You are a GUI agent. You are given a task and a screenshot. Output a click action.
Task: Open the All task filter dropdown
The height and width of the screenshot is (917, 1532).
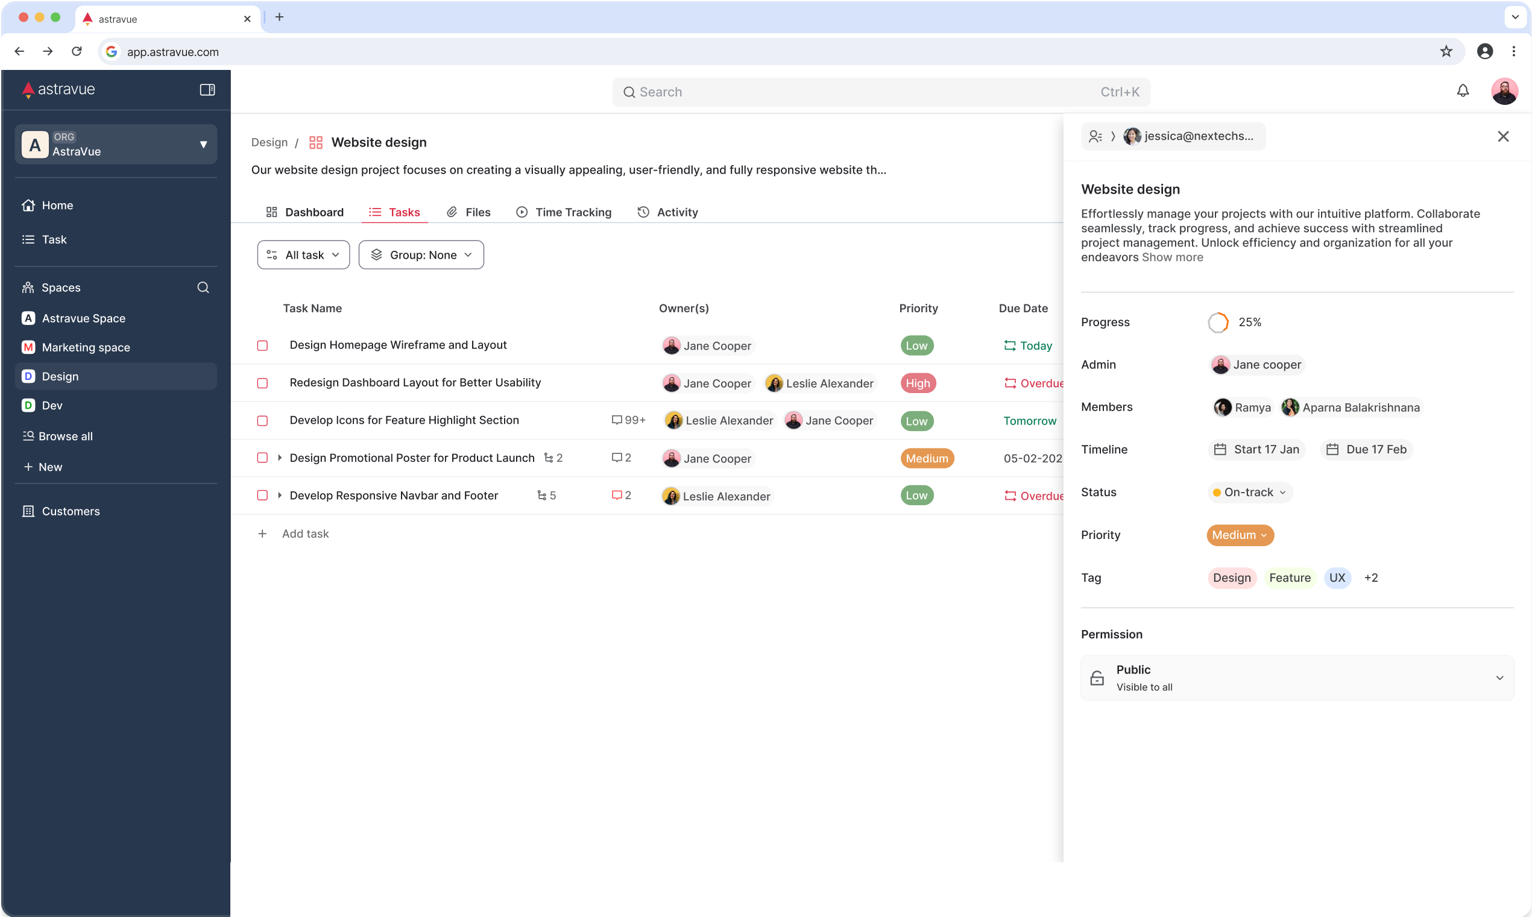click(303, 255)
